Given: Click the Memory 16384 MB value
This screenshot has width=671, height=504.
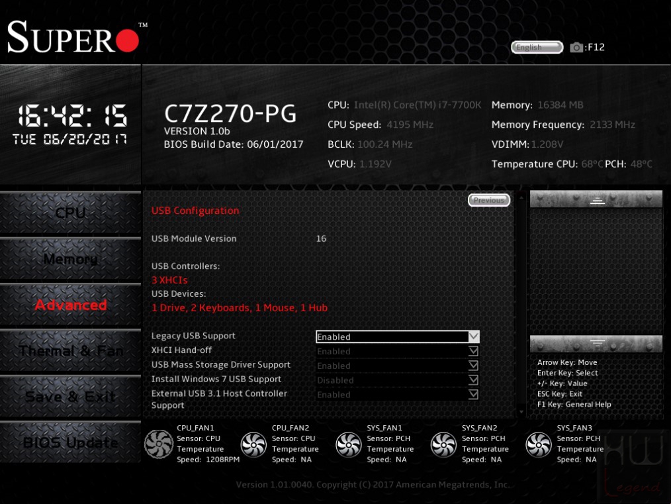Looking at the screenshot, I should coord(560,105).
